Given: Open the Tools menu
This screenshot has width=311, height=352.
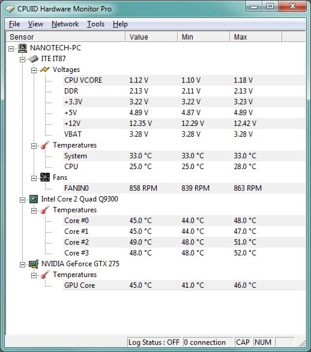Looking at the screenshot, I should pyautogui.click(x=95, y=24).
